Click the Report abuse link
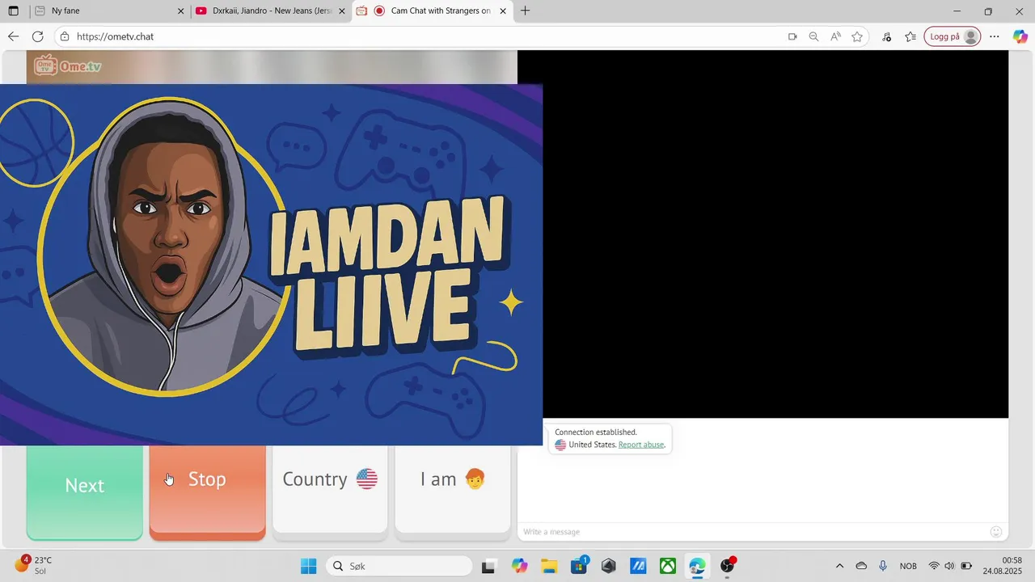Screen dimensions: 1035x582 tap(641, 445)
